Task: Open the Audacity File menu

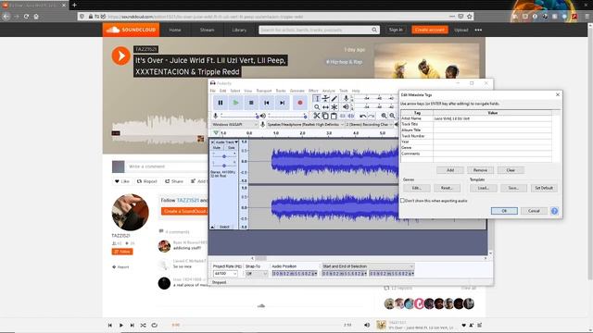Action: tap(212, 91)
